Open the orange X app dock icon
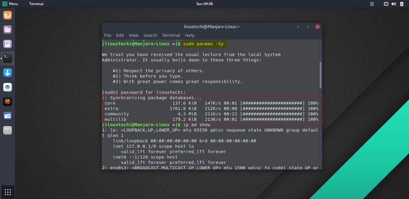409x199 pixels. pyautogui.click(x=8, y=101)
